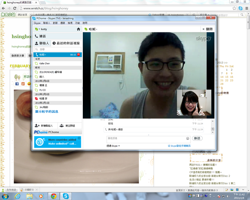
Task: Open the 檢視 menu
Action: (x=70, y=23)
